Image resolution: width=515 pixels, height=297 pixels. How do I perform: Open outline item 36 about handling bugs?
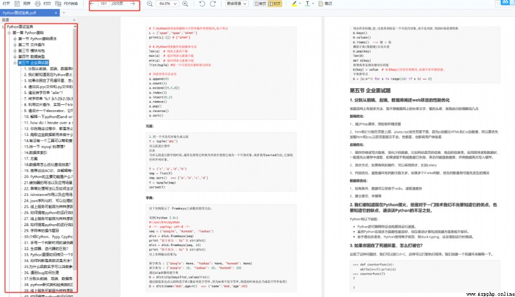(x=41, y=273)
